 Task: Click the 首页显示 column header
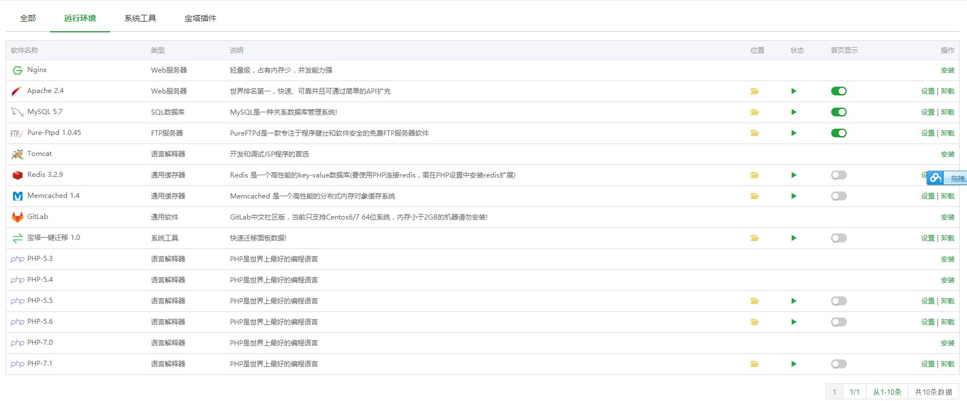pos(844,50)
